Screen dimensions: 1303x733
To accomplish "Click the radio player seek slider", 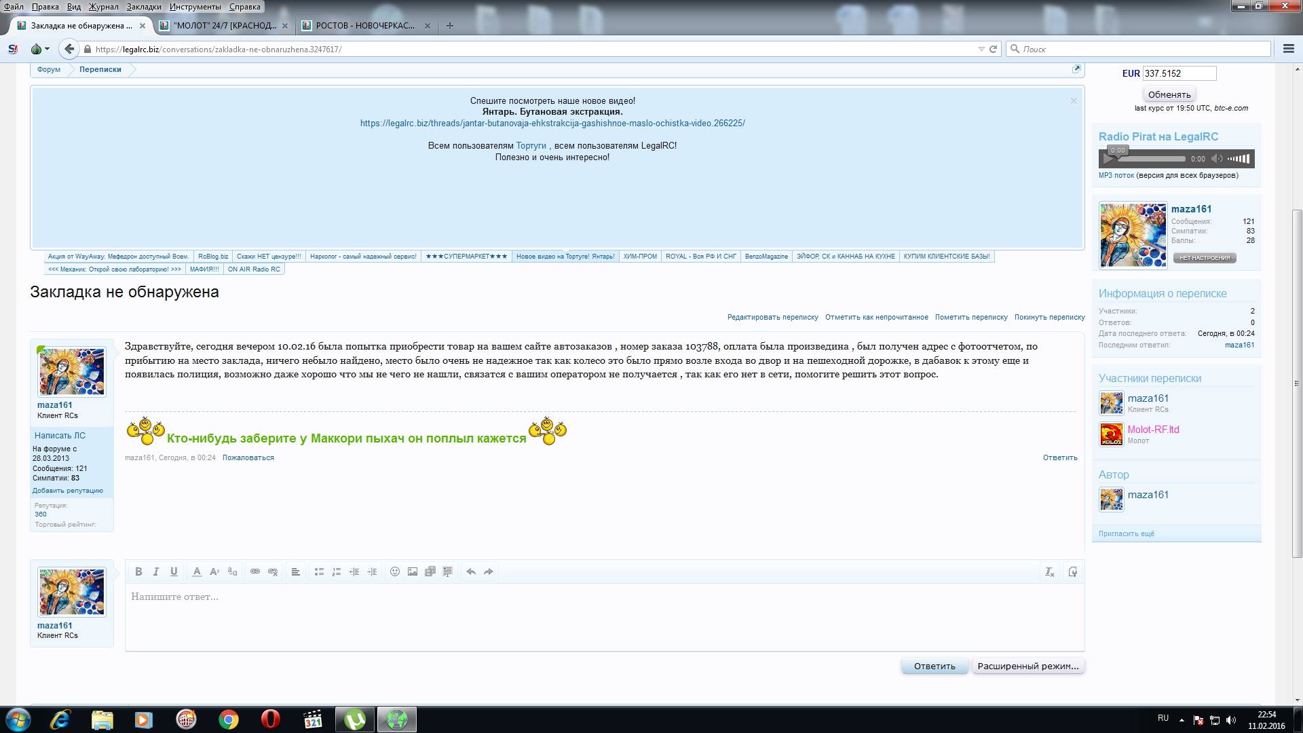I will 1152,159.
